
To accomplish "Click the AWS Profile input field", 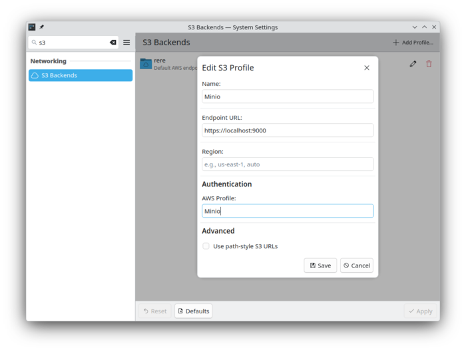I will click(288, 211).
